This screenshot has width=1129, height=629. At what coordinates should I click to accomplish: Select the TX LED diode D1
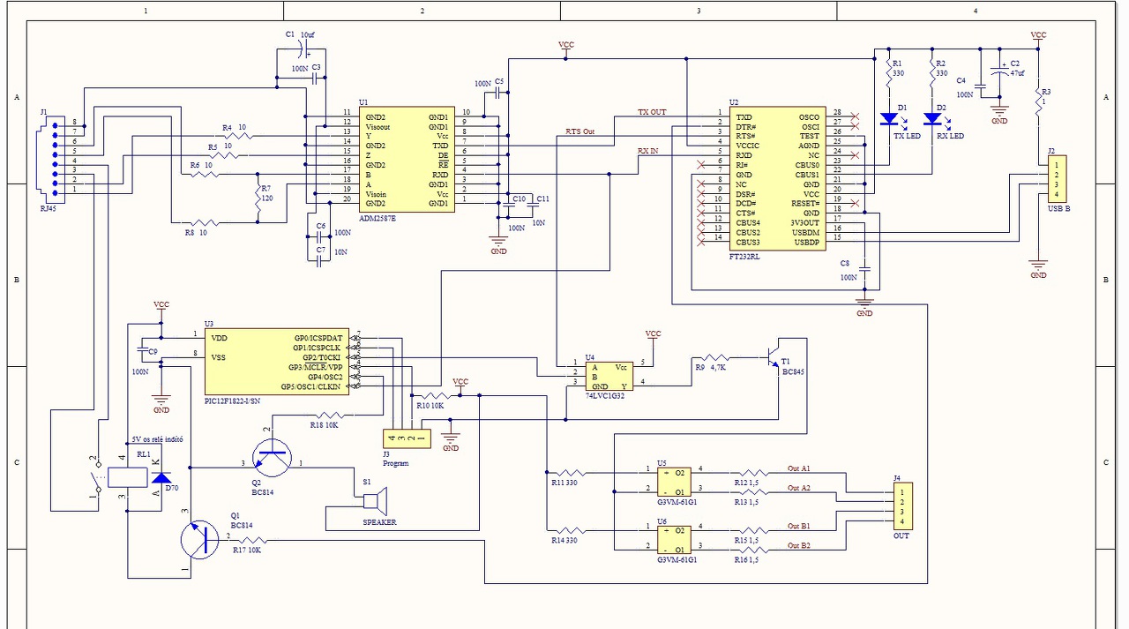pyautogui.click(x=888, y=118)
